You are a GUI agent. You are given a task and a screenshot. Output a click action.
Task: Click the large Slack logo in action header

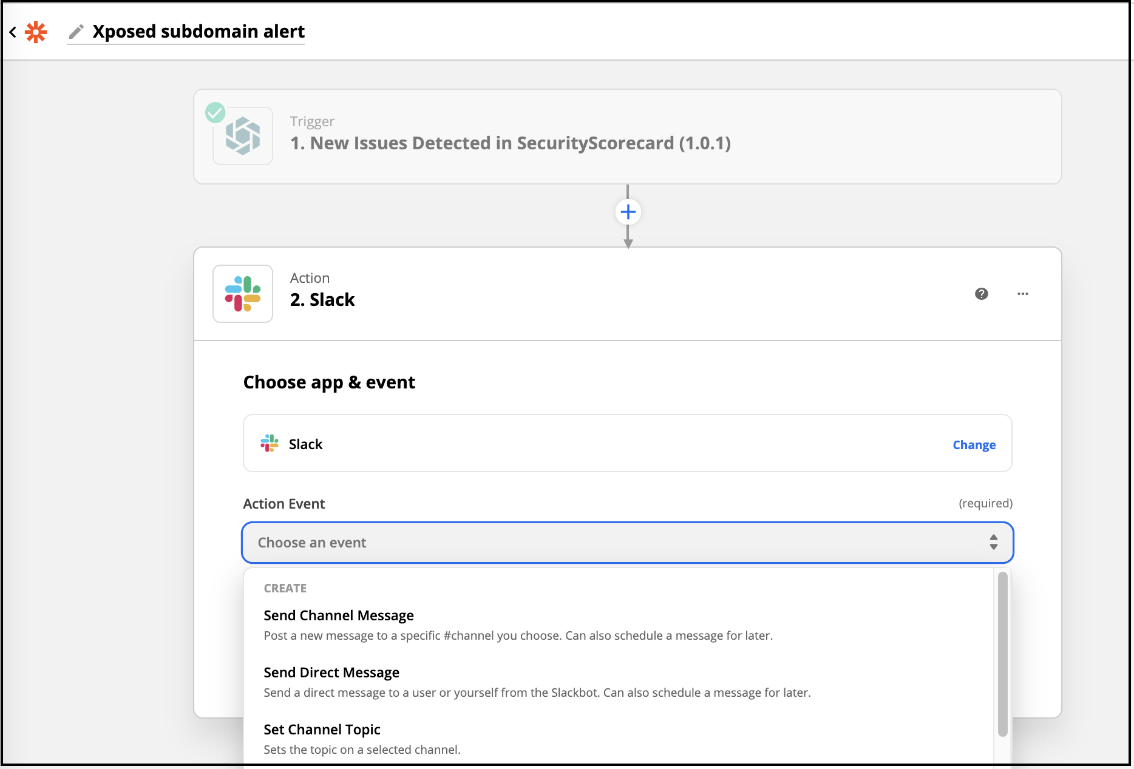(243, 294)
